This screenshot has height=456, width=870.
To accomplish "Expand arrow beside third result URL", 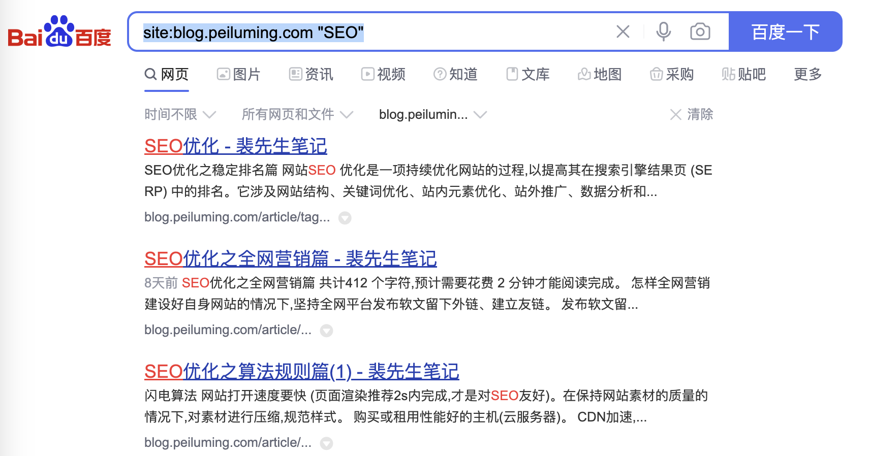I will pos(326,443).
